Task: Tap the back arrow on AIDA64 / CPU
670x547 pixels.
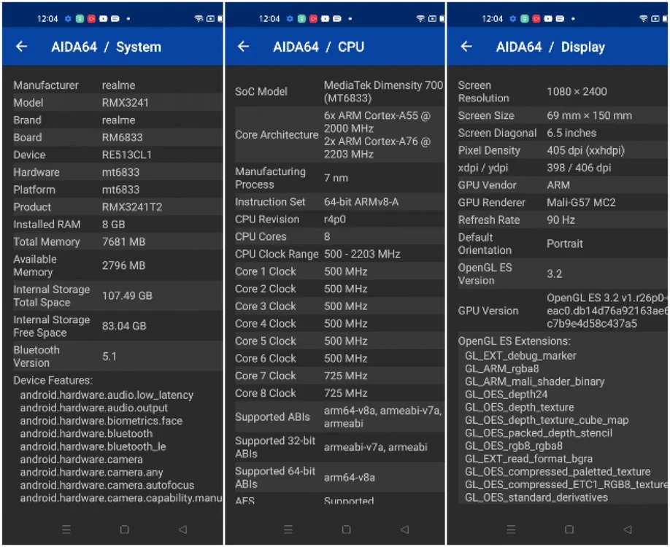Action: pos(243,46)
